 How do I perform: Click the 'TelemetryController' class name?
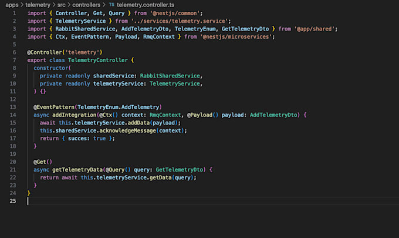click(x=98, y=60)
